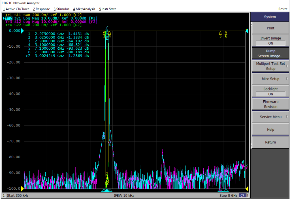Click Dump Screen Image button
Screen dimensions: 290x199
(x=270, y=54)
